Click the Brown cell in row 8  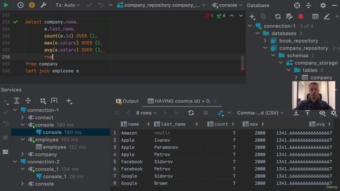click(160, 183)
